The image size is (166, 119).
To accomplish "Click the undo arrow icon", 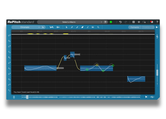I will pos(121,22).
